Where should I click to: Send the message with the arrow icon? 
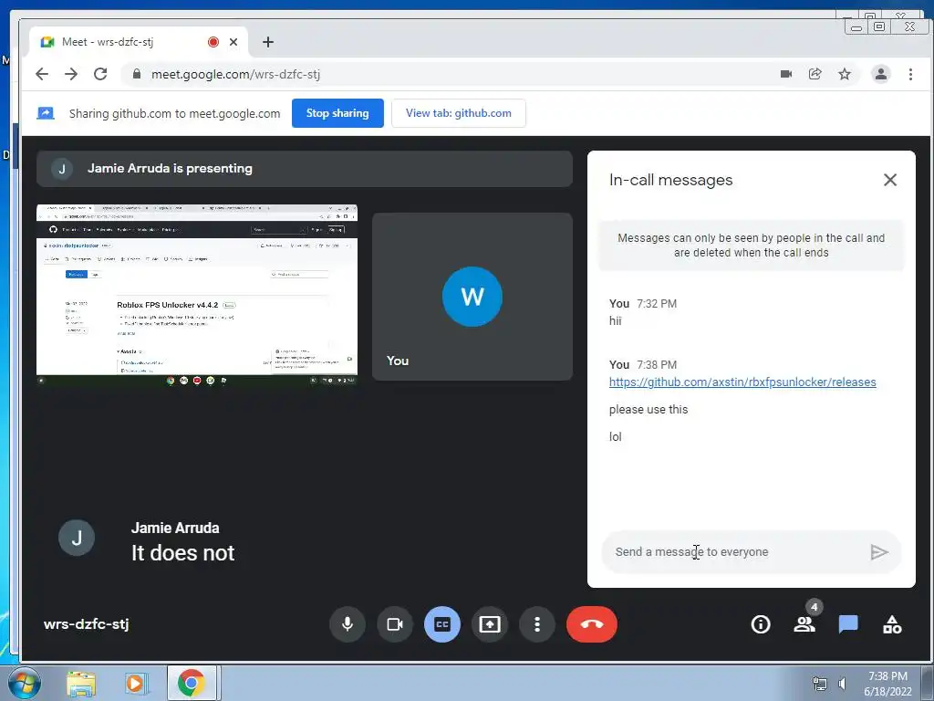(878, 552)
